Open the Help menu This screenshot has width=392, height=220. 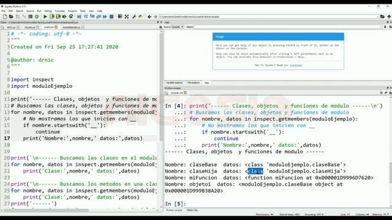[99, 11]
